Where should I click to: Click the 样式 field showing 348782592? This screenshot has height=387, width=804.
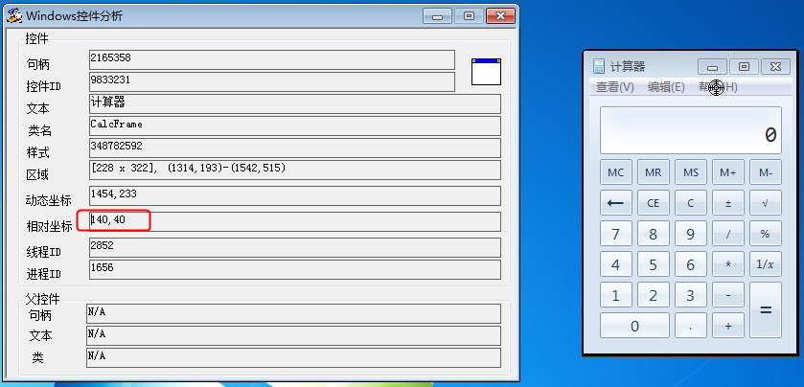coord(295,148)
